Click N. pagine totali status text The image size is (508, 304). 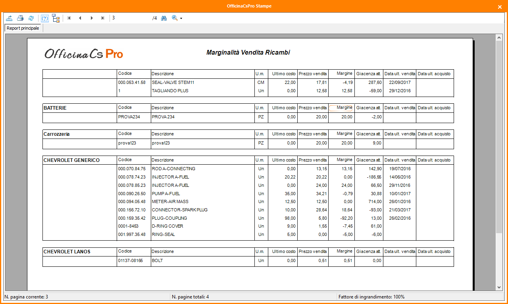point(190,297)
